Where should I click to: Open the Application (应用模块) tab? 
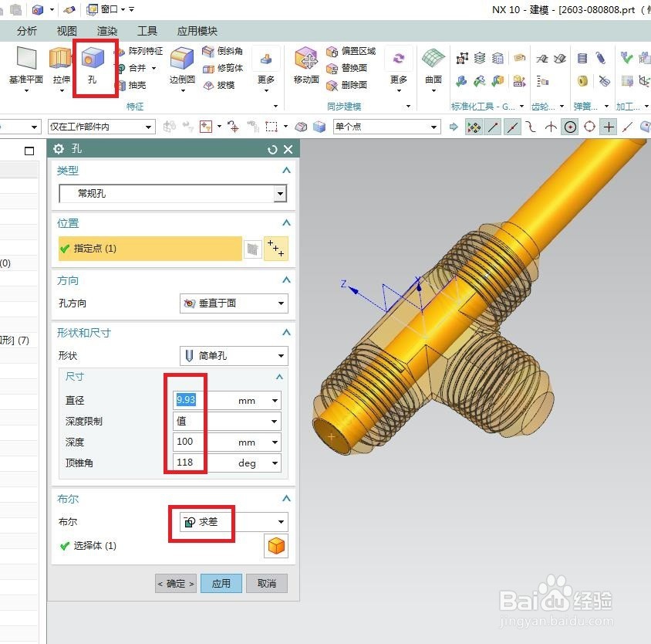(x=197, y=31)
